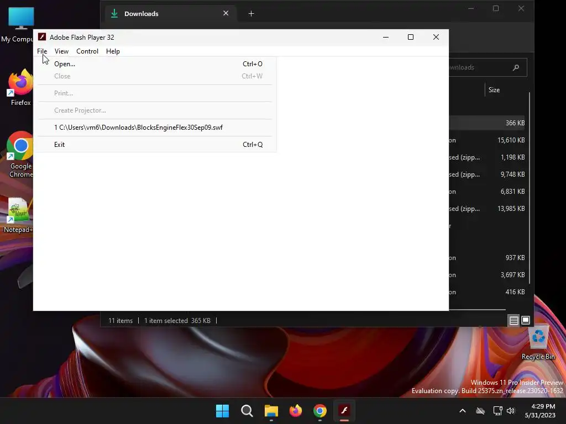Click the 11 items status bar text
This screenshot has width=566, height=424.
coord(120,321)
